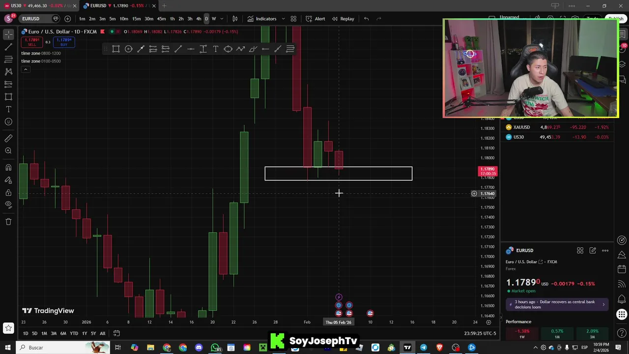Click the Windows taskbar search box Buscar
The width and height of the screenshot is (629, 354).
pyautogui.click(x=64, y=348)
